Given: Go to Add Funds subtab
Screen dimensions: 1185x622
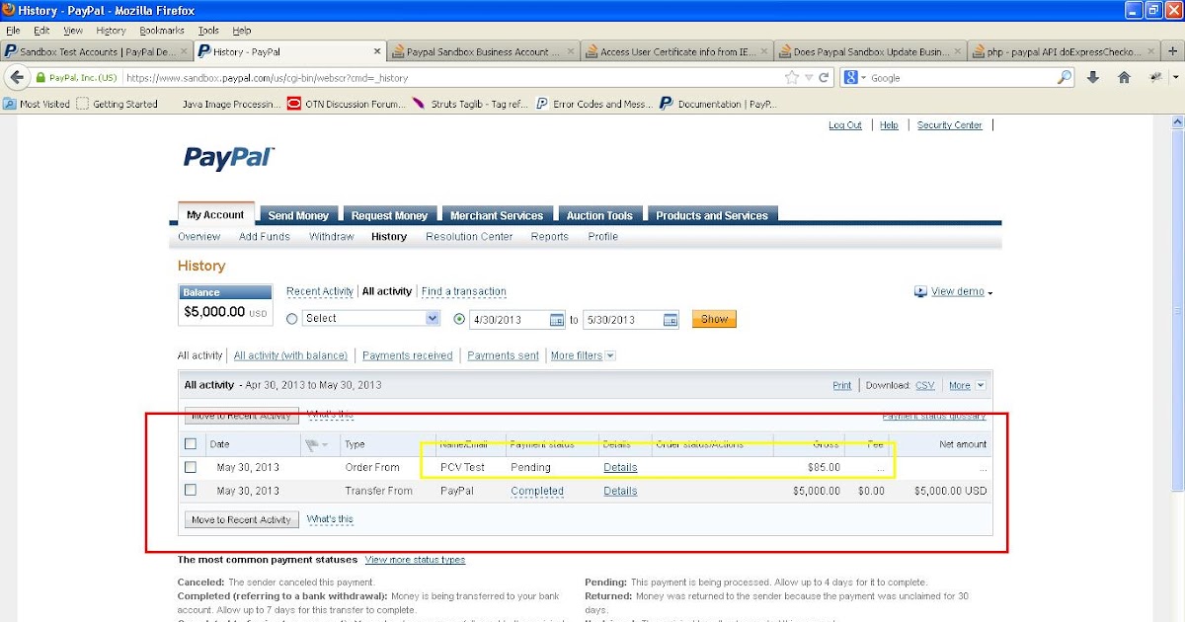Looking at the screenshot, I should pos(265,237).
